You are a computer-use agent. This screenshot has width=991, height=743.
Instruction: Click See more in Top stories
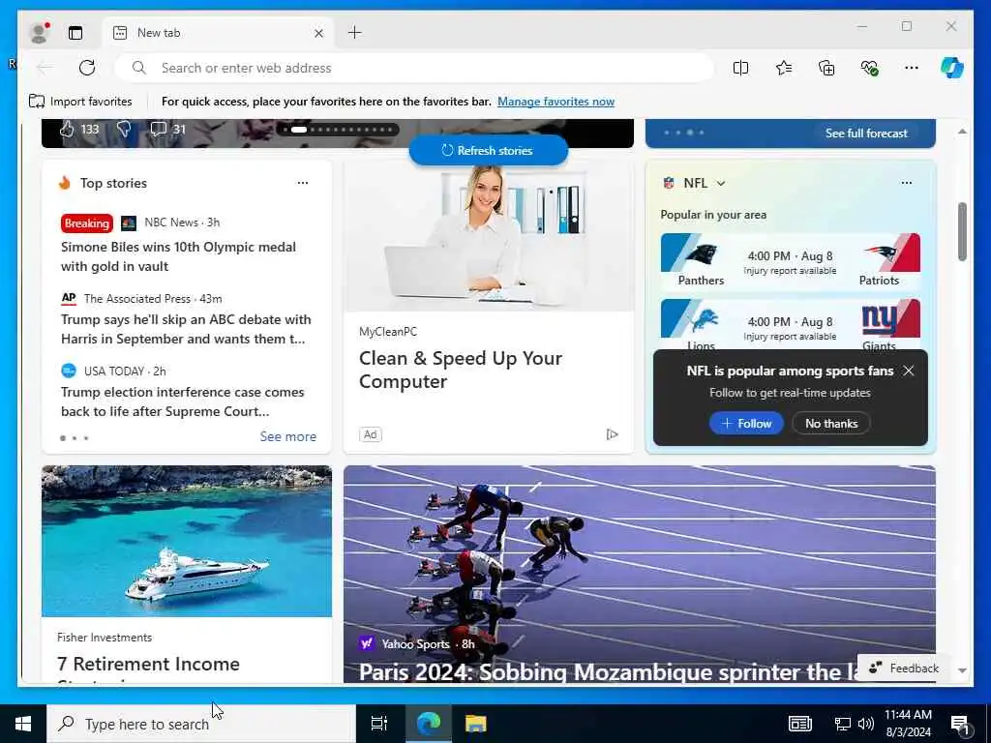(x=288, y=436)
